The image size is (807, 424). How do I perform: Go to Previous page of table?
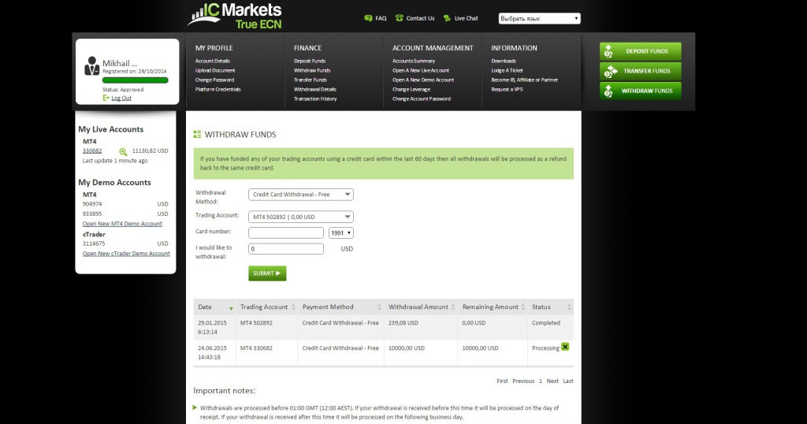point(523,381)
